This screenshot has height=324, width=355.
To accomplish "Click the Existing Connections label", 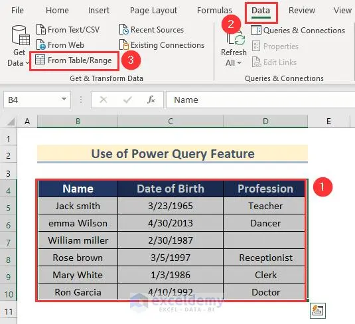I will [x=167, y=45].
